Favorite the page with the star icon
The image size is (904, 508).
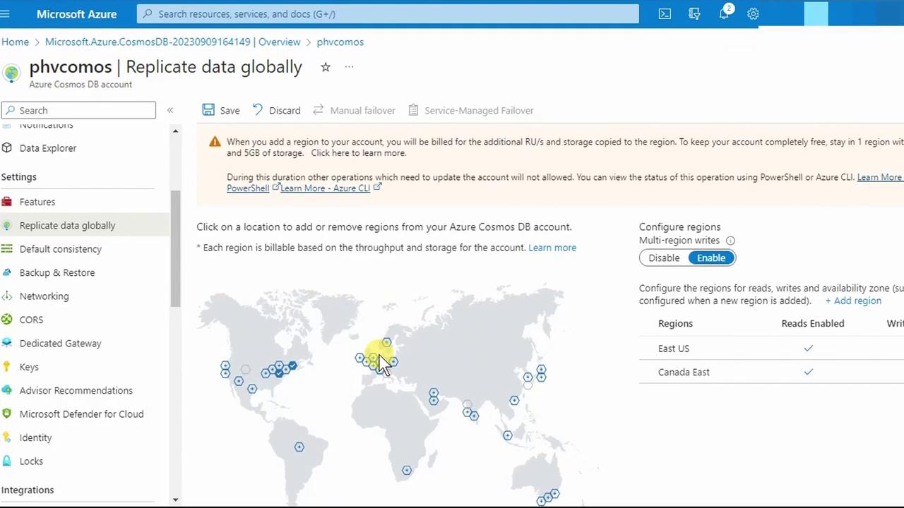326,67
